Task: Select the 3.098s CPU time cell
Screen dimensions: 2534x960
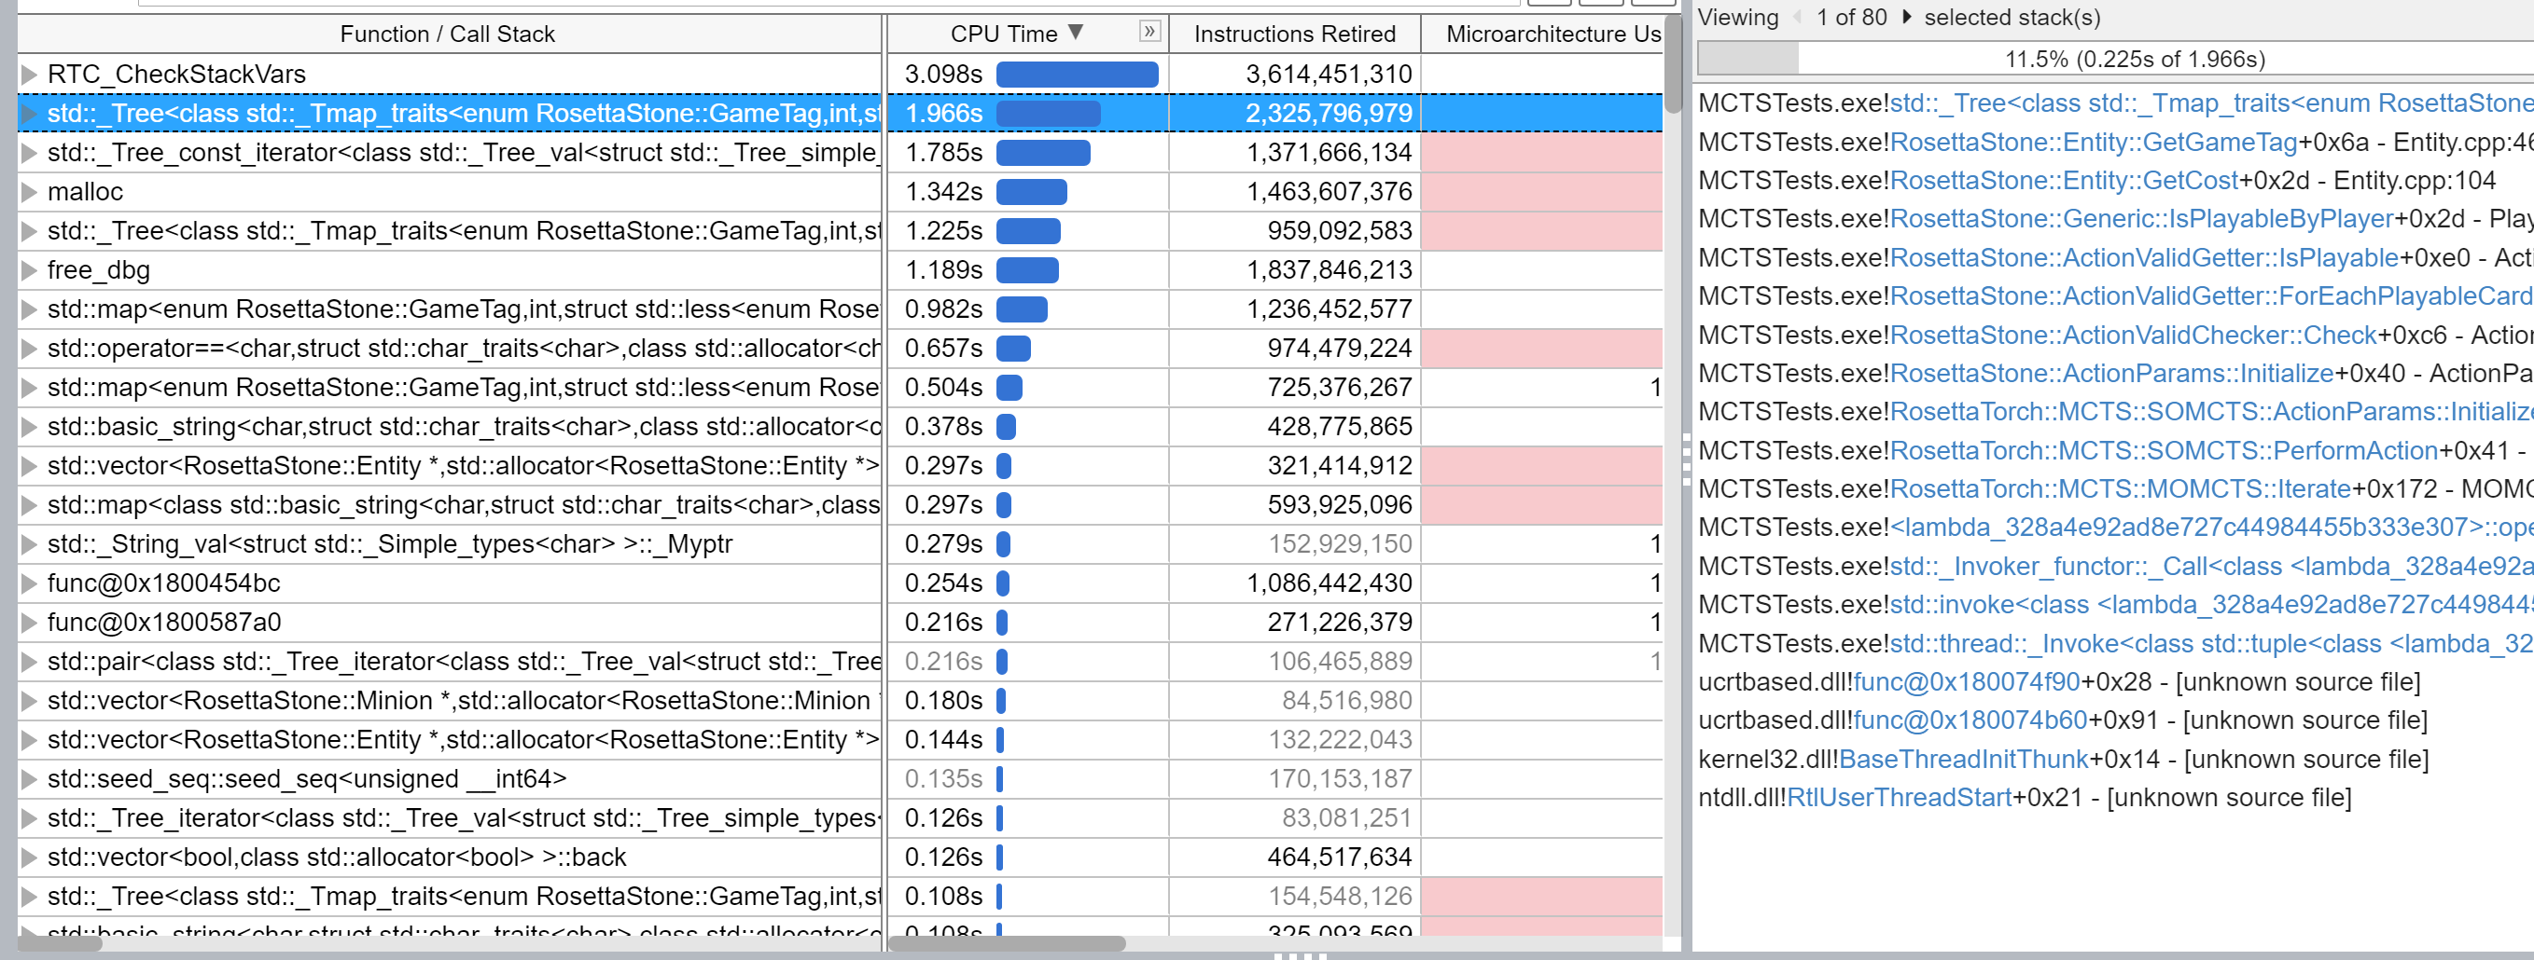Action: point(1027,74)
